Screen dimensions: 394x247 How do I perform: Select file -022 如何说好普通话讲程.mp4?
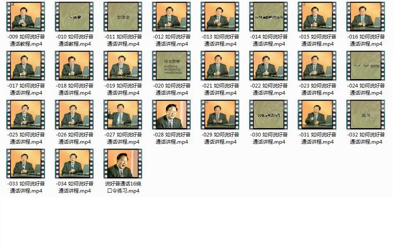tap(268, 66)
